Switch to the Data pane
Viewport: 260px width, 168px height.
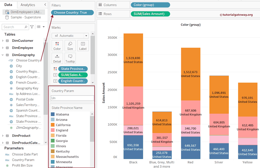point(8,5)
